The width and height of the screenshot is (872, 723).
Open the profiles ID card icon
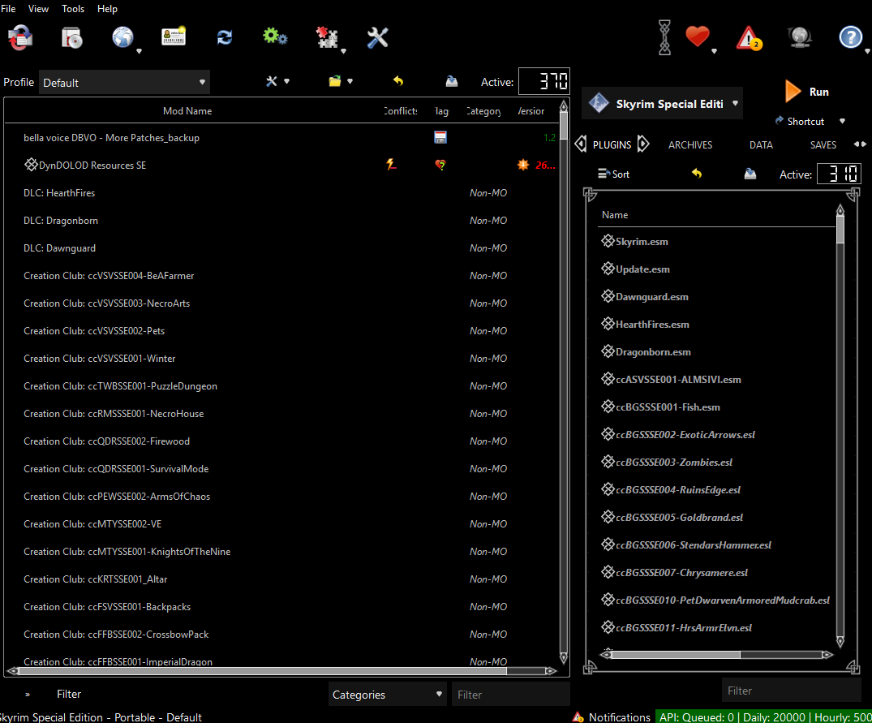tap(174, 37)
